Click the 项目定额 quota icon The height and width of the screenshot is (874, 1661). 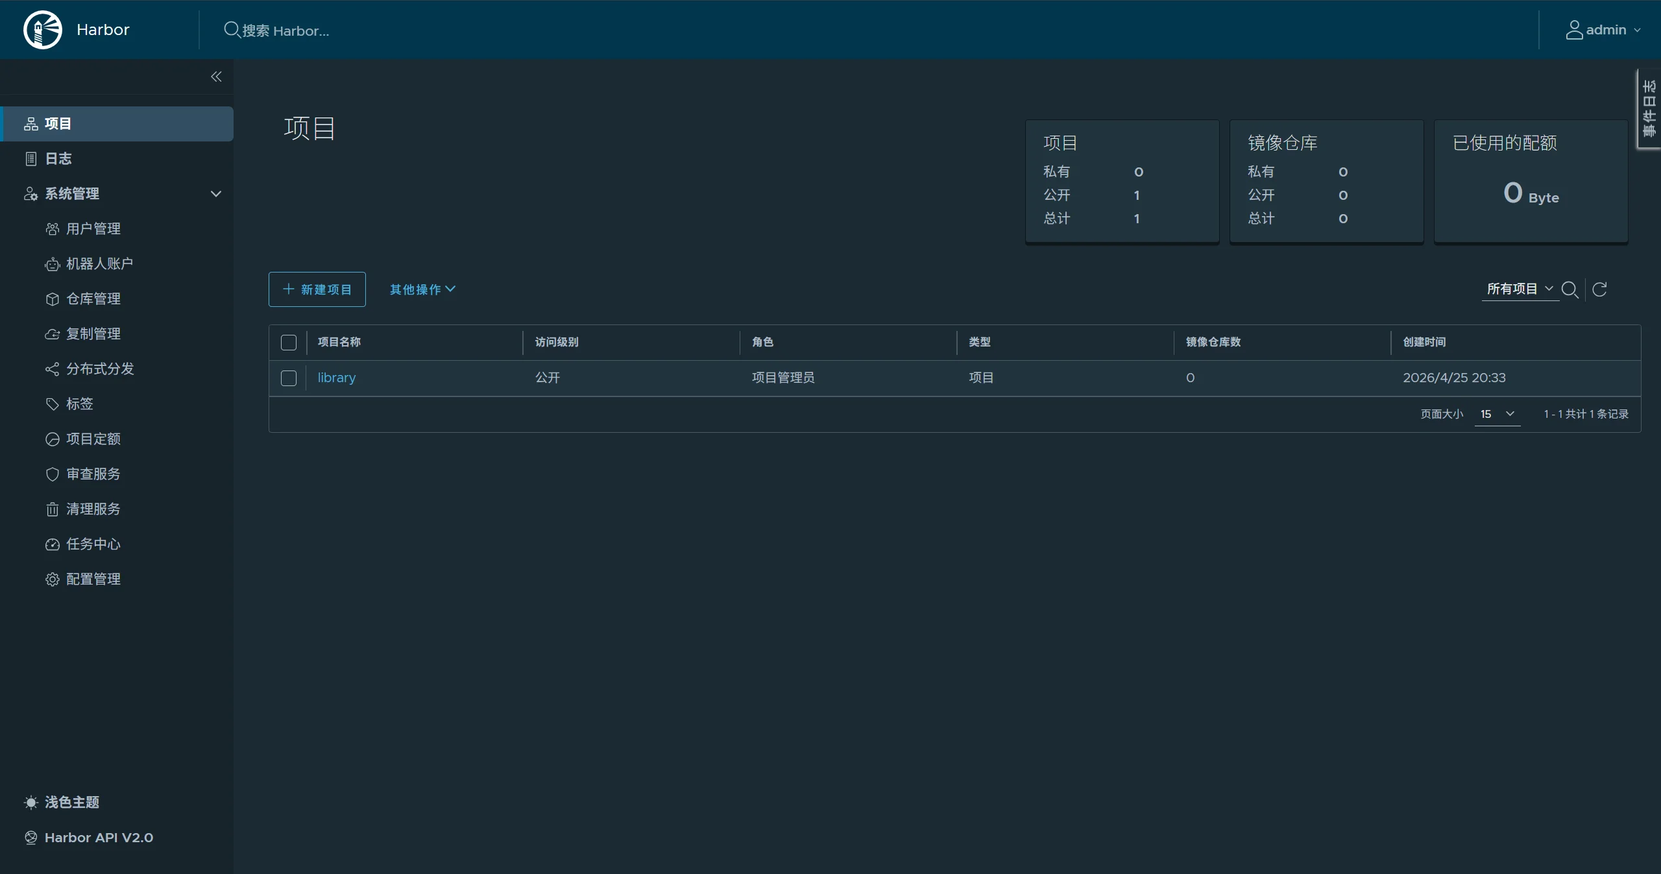click(x=53, y=439)
